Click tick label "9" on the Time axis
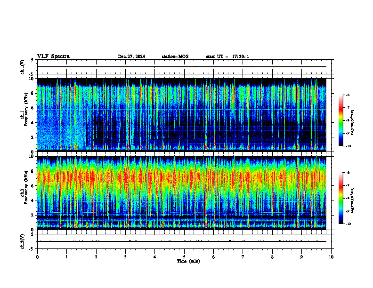 tap(301, 257)
